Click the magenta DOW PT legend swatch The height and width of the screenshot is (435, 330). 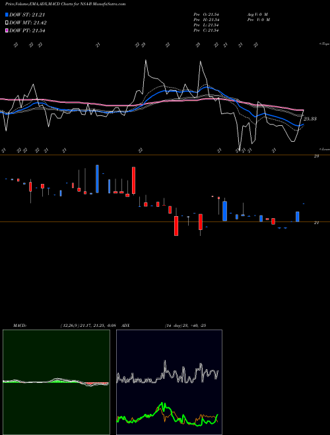(7, 30)
